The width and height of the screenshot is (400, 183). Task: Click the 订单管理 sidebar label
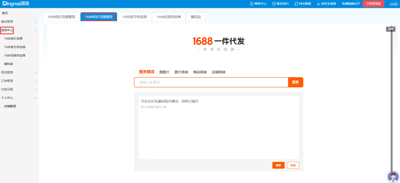click(x=7, y=81)
